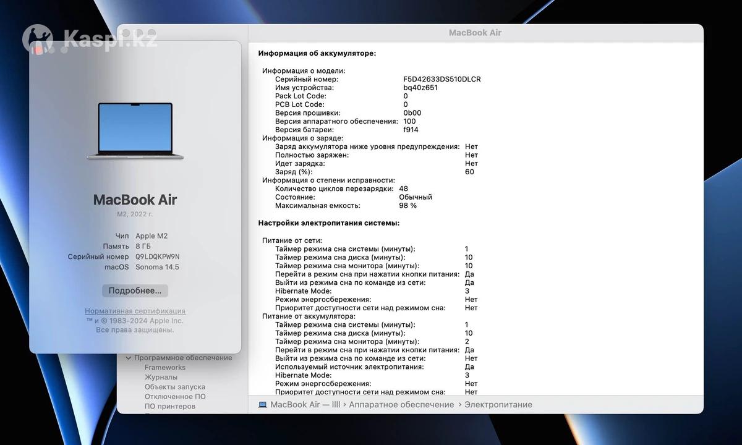Click the "Настройки электропитания системы" heading
742x445 pixels.
(328, 223)
